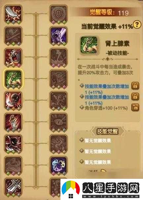Screen dimensions: 143x200
Task: Toggle the 角色穿透+100 unlocked lock
Action: 135,107
